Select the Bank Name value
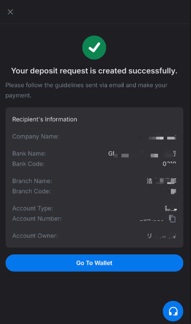 click(x=142, y=154)
